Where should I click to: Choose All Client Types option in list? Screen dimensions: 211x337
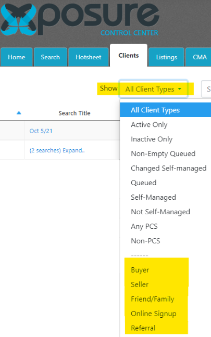pyautogui.click(x=165, y=110)
